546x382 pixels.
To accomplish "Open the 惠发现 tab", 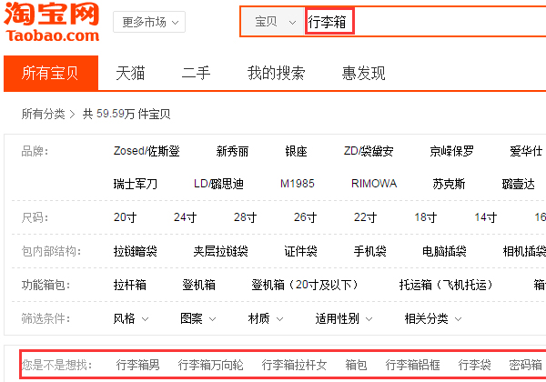I will pos(363,73).
